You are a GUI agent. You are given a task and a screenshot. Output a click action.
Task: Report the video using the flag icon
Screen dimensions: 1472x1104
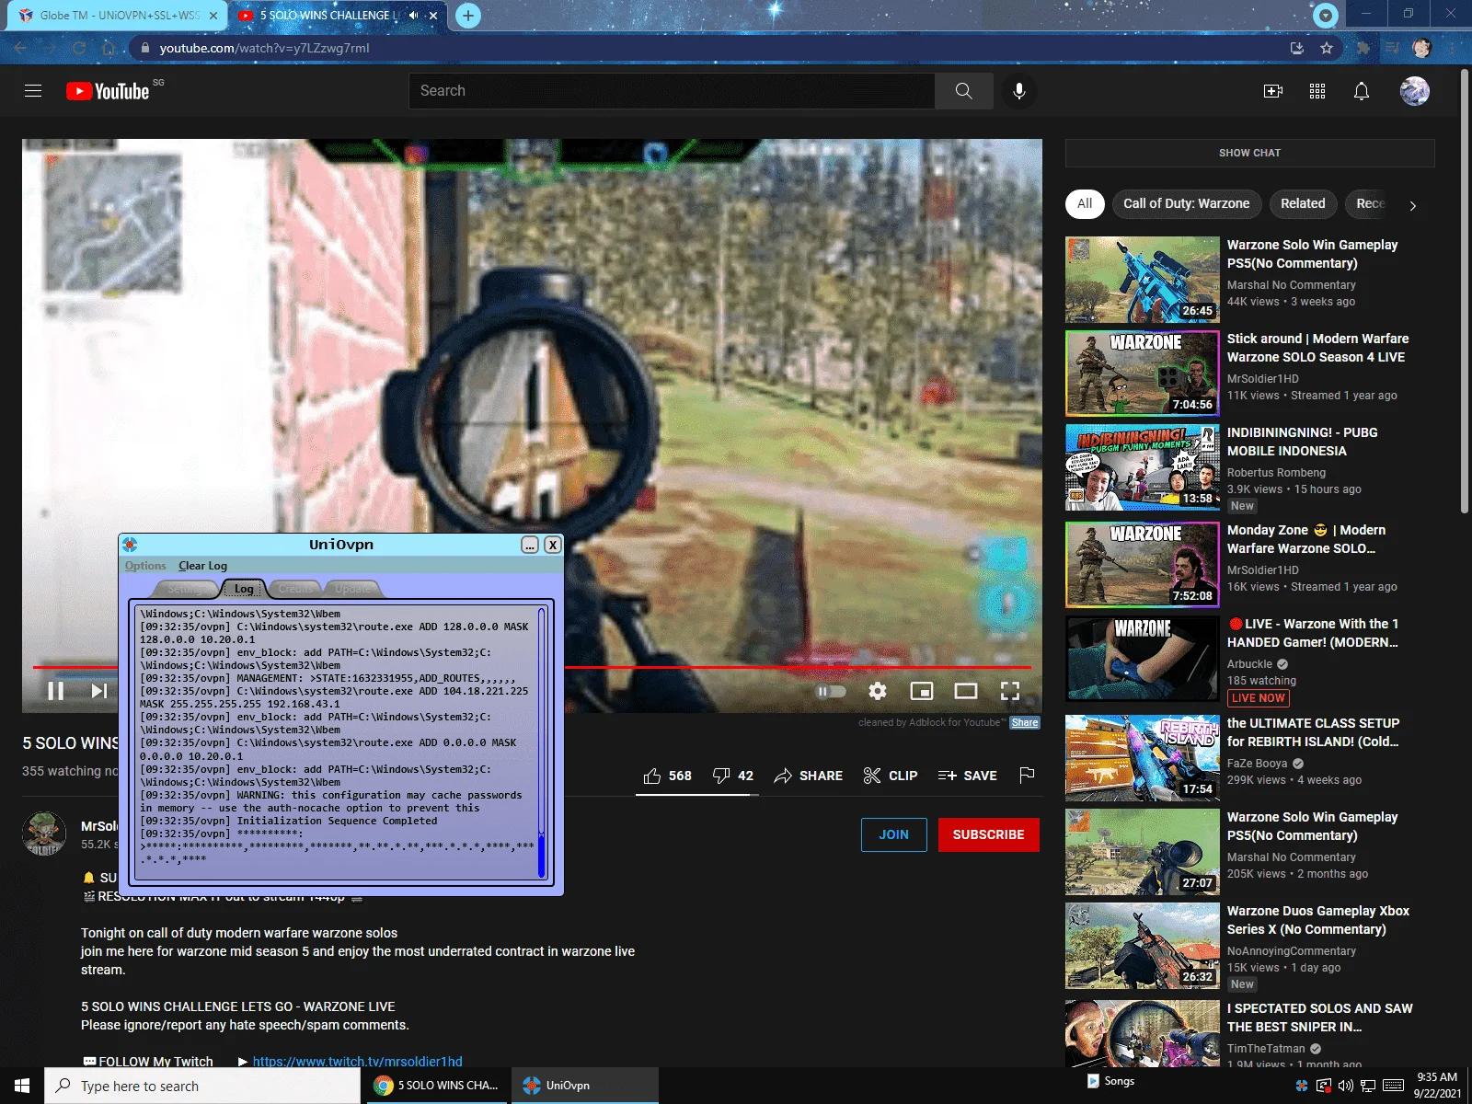click(x=1027, y=776)
